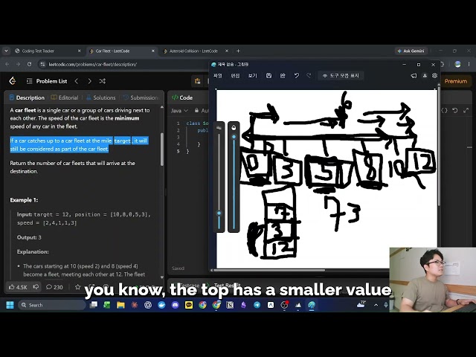Switch to the Editorial tab
This screenshot has width=476, height=357.
[65, 97]
